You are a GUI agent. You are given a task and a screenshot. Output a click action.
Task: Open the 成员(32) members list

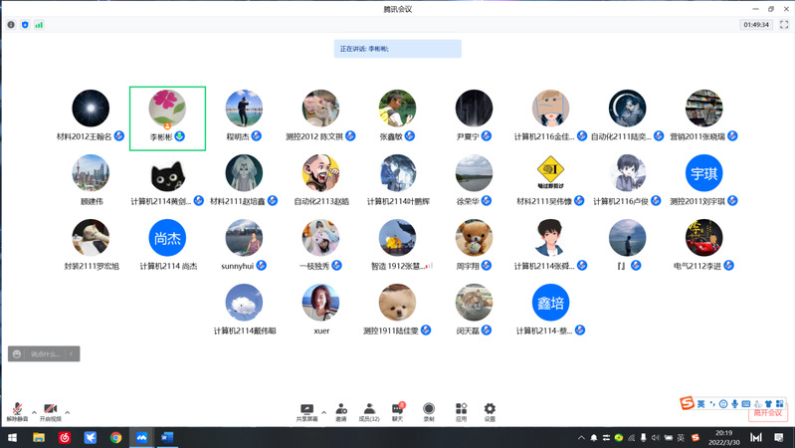[369, 411]
